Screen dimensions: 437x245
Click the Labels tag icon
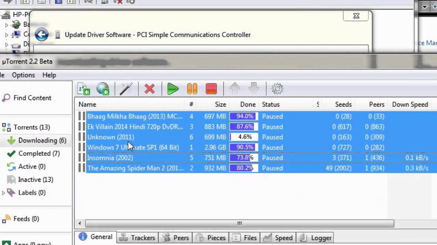click(x=11, y=193)
